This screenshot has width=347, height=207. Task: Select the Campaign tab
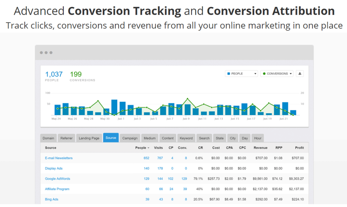[130, 138]
